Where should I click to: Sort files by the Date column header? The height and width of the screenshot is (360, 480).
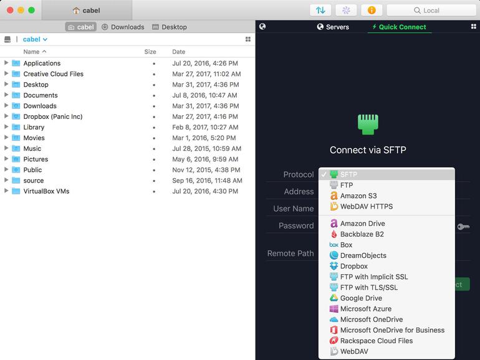179,52
